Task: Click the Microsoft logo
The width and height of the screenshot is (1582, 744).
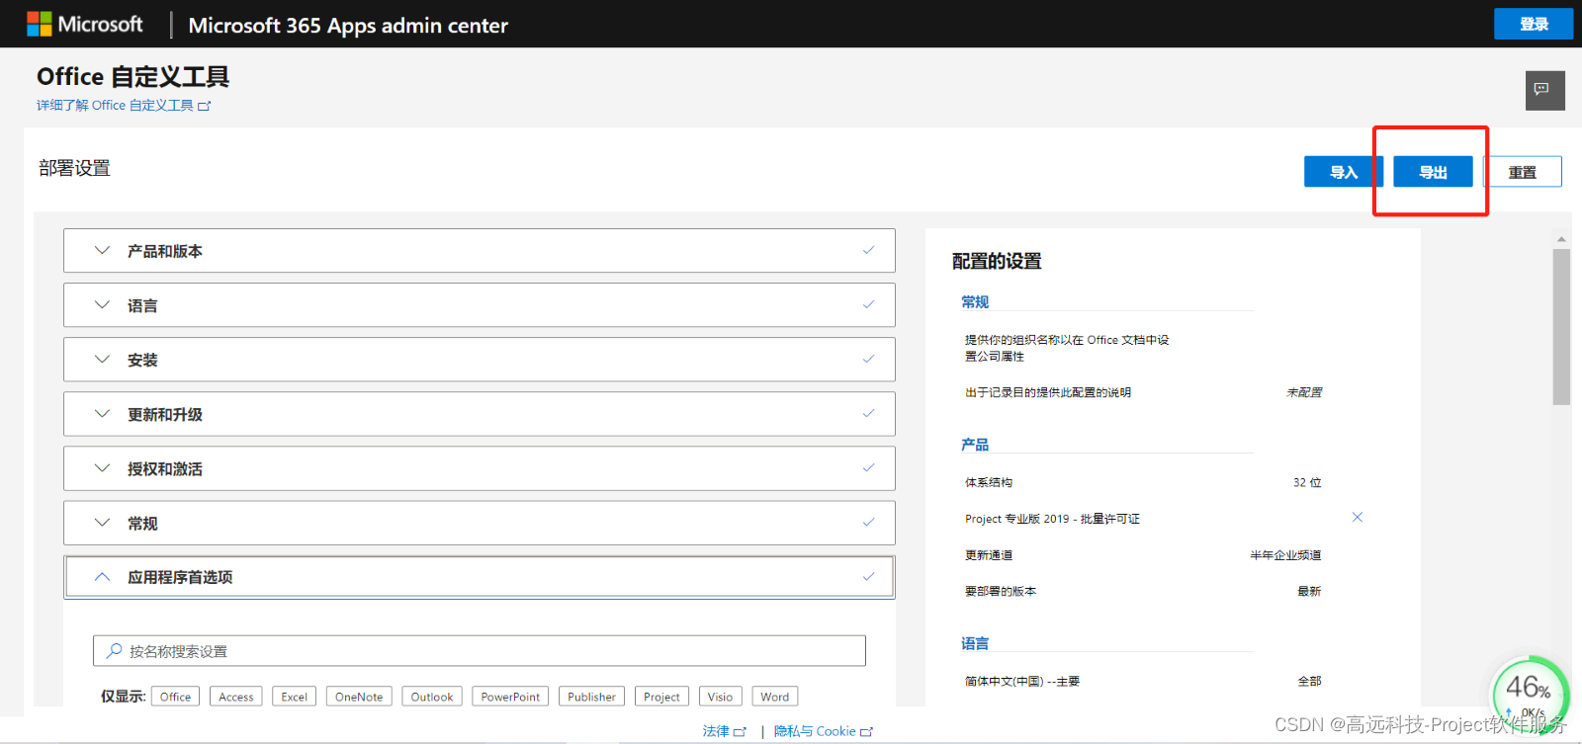Action: pyautogui.click(x=84, y=24)
